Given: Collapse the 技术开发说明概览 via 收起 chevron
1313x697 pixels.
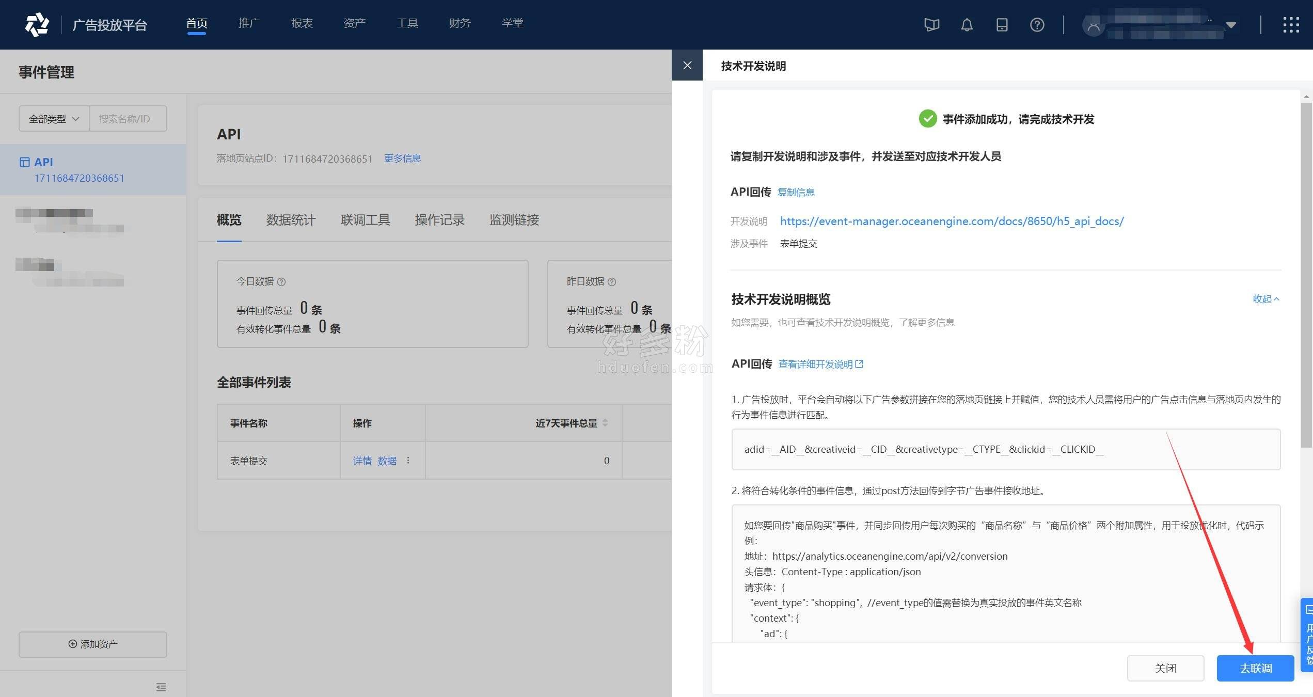Looking at the screenshot, I should coord(1265,299).
